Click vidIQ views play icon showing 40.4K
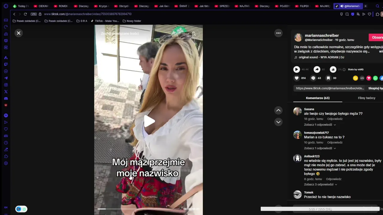This screenshot has height=215, width=383. [x=297, y=69]
